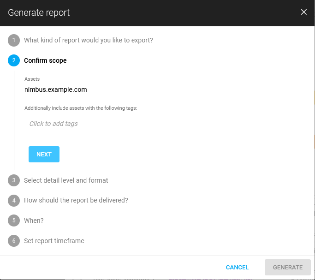
Task: Expand 'Select detail level and format' step
Action: (x=66, y=180)
